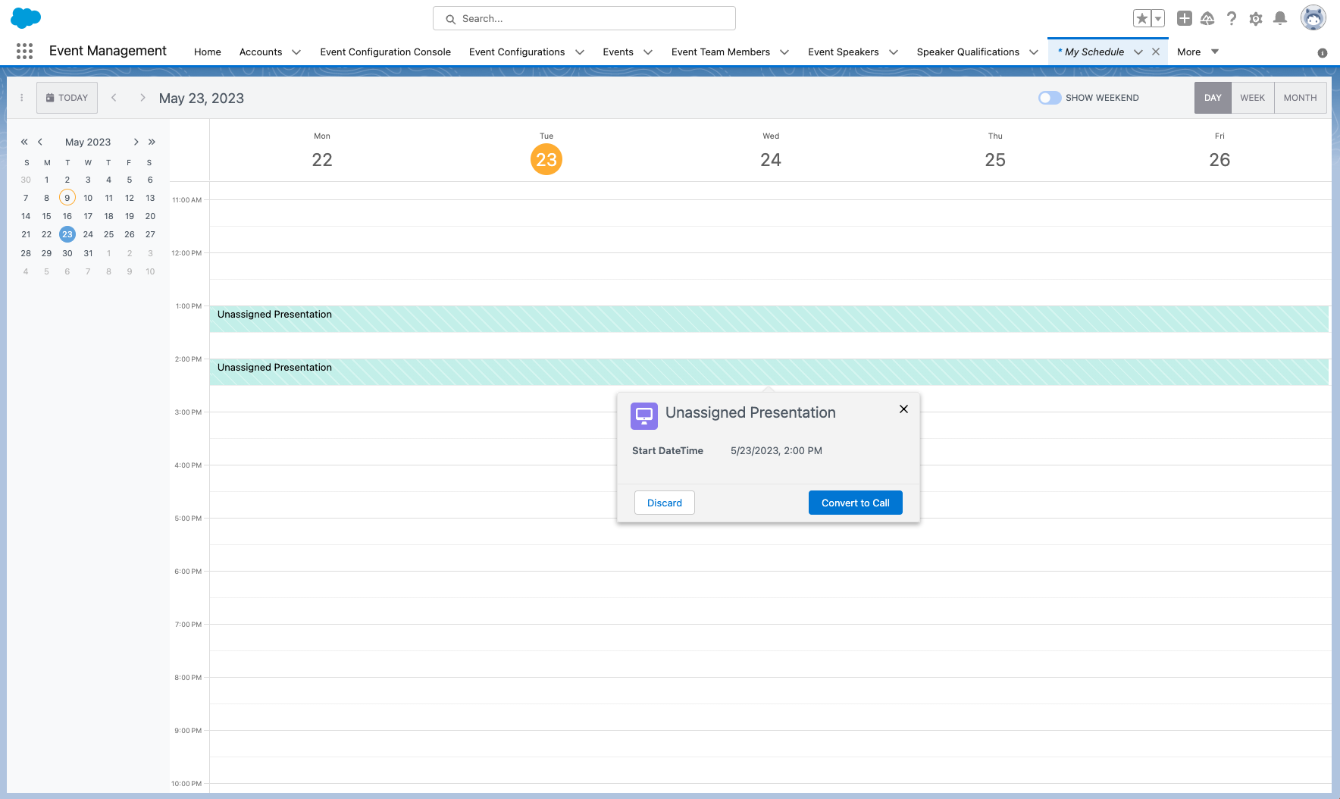Image resolution: width=1340 pixels, height=799 pixels.
Task: Open the App Launcher grid icon
Action: click(24, 51)
